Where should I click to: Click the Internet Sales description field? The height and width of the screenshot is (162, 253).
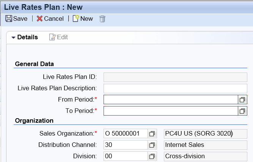click(x=206, y=145)
